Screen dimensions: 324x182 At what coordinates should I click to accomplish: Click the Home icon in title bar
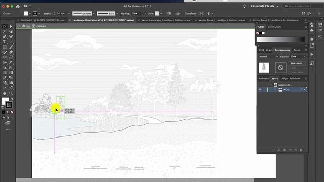[18, 6]
